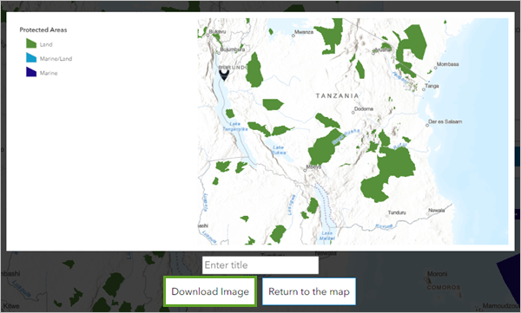Click the Mbeya city marker
This screenshot has height=313, width=521.
[x=305, y=170]
